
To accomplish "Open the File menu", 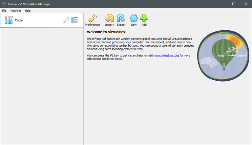I will coord(4,11).
